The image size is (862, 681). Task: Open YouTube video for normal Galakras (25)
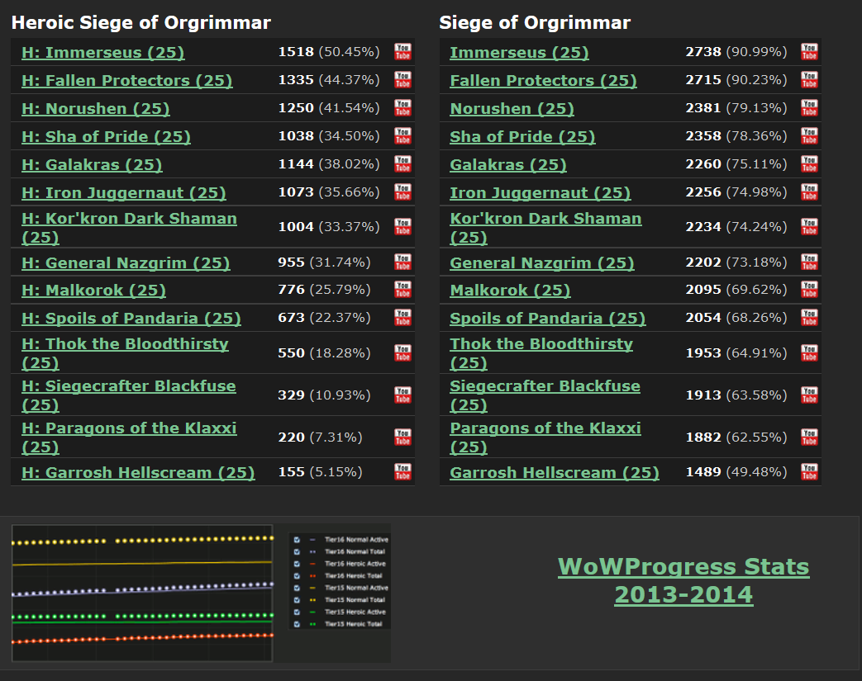pos(809,164)
